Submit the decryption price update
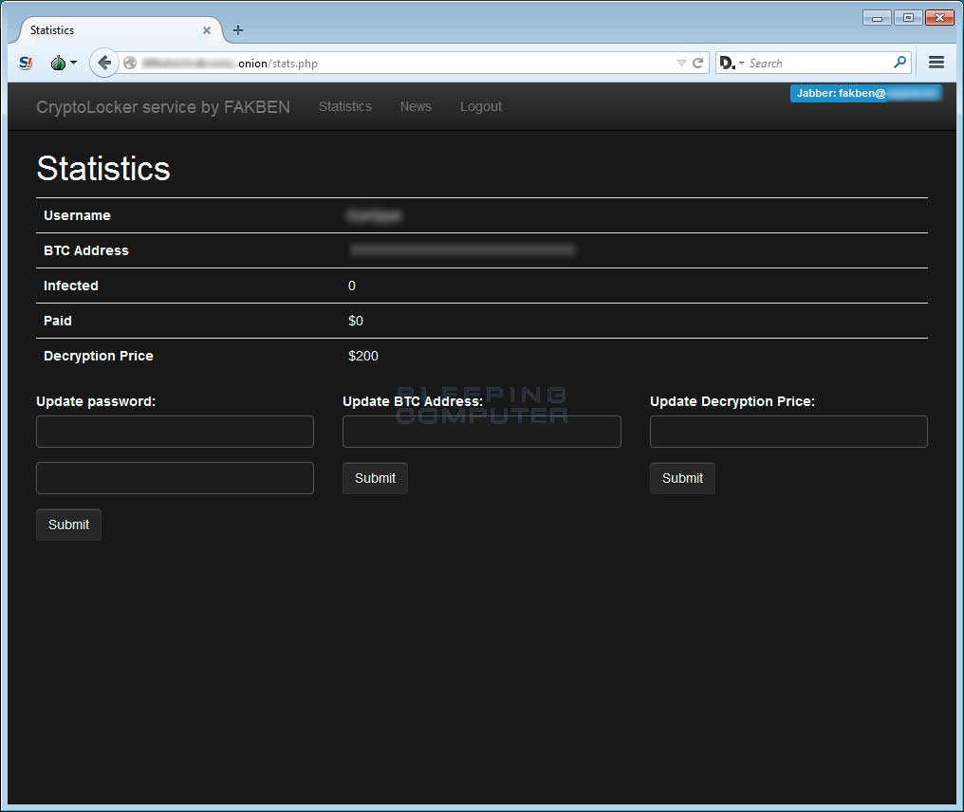Viewport: 964px width, 812px height. pos(682,478)
